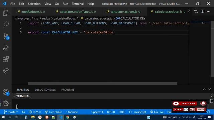Close the calculator.reducer.js tab
This screenshot has height=120, width=214.
(x=189, y=12)
